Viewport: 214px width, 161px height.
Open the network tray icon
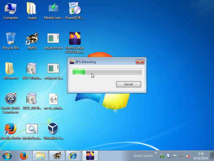tap(181, 156)
